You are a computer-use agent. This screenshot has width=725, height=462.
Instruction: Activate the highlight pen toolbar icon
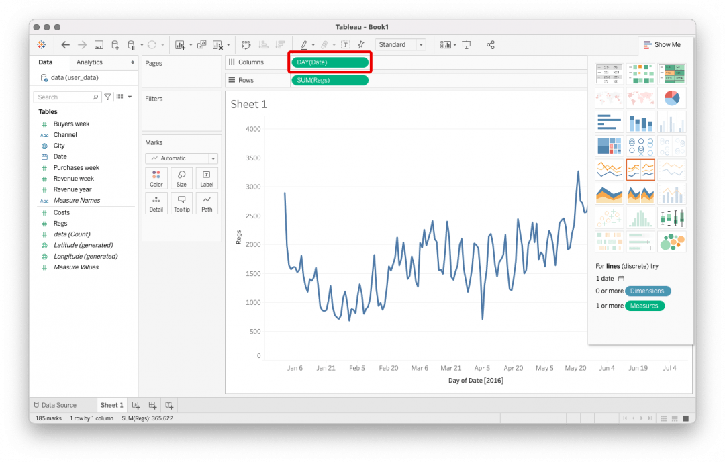click(304, 44)
